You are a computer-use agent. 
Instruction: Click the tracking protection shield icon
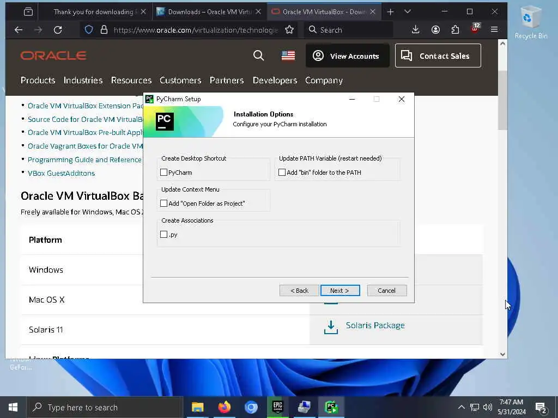tap(89, 29)
